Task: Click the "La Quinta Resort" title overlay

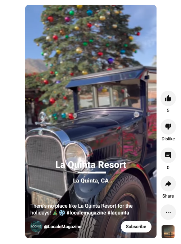Action: coord(91,165)
